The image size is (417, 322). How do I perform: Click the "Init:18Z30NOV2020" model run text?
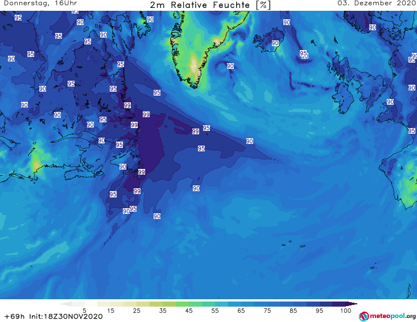pyautogui.click(x=65, y=316)
